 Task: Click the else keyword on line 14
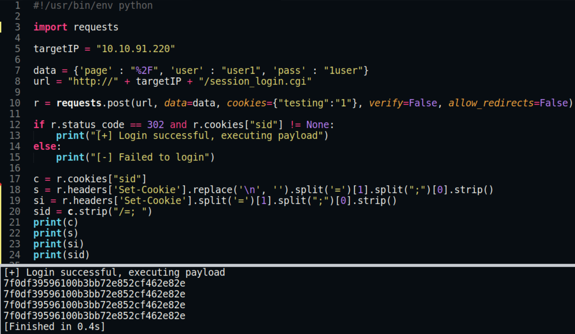tap(45, 146)
